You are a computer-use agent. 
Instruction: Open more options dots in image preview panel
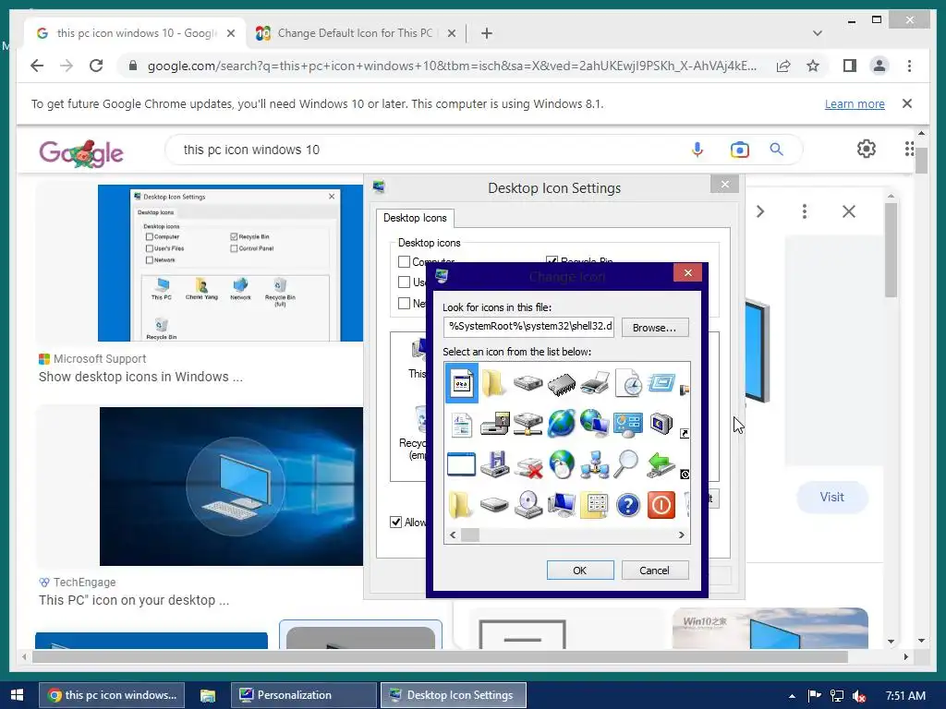click(x=805, y=211)
